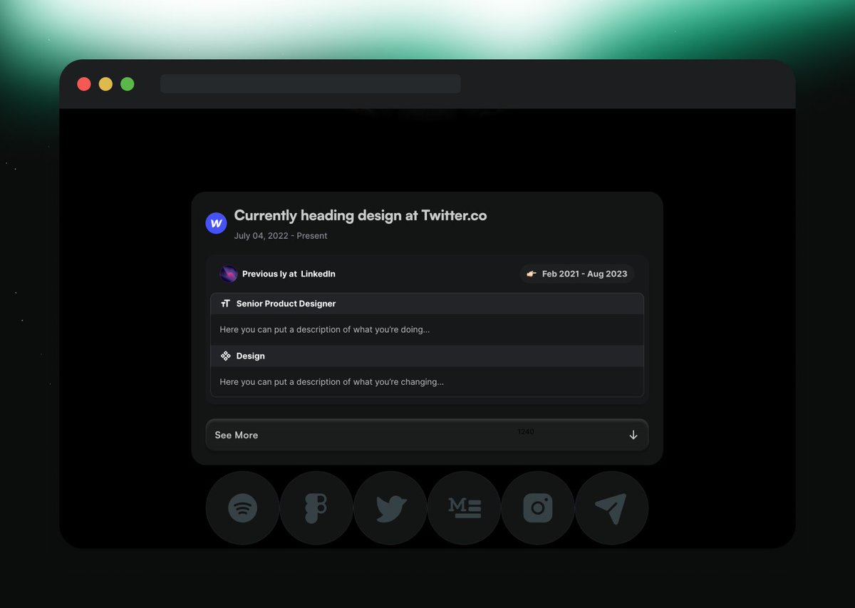This screenshot has width=855, height=608.
Task: Open the Instagram camera icon
Action: [x=538, y=508]
